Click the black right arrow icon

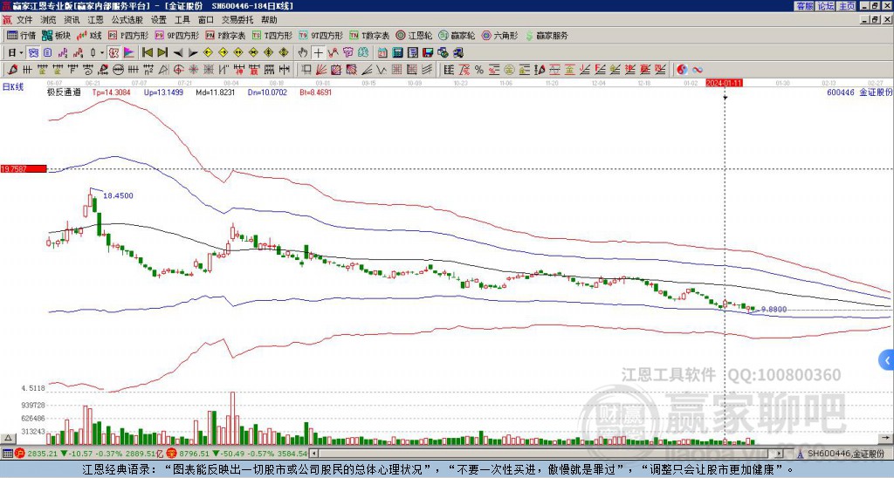coord(193,53)
